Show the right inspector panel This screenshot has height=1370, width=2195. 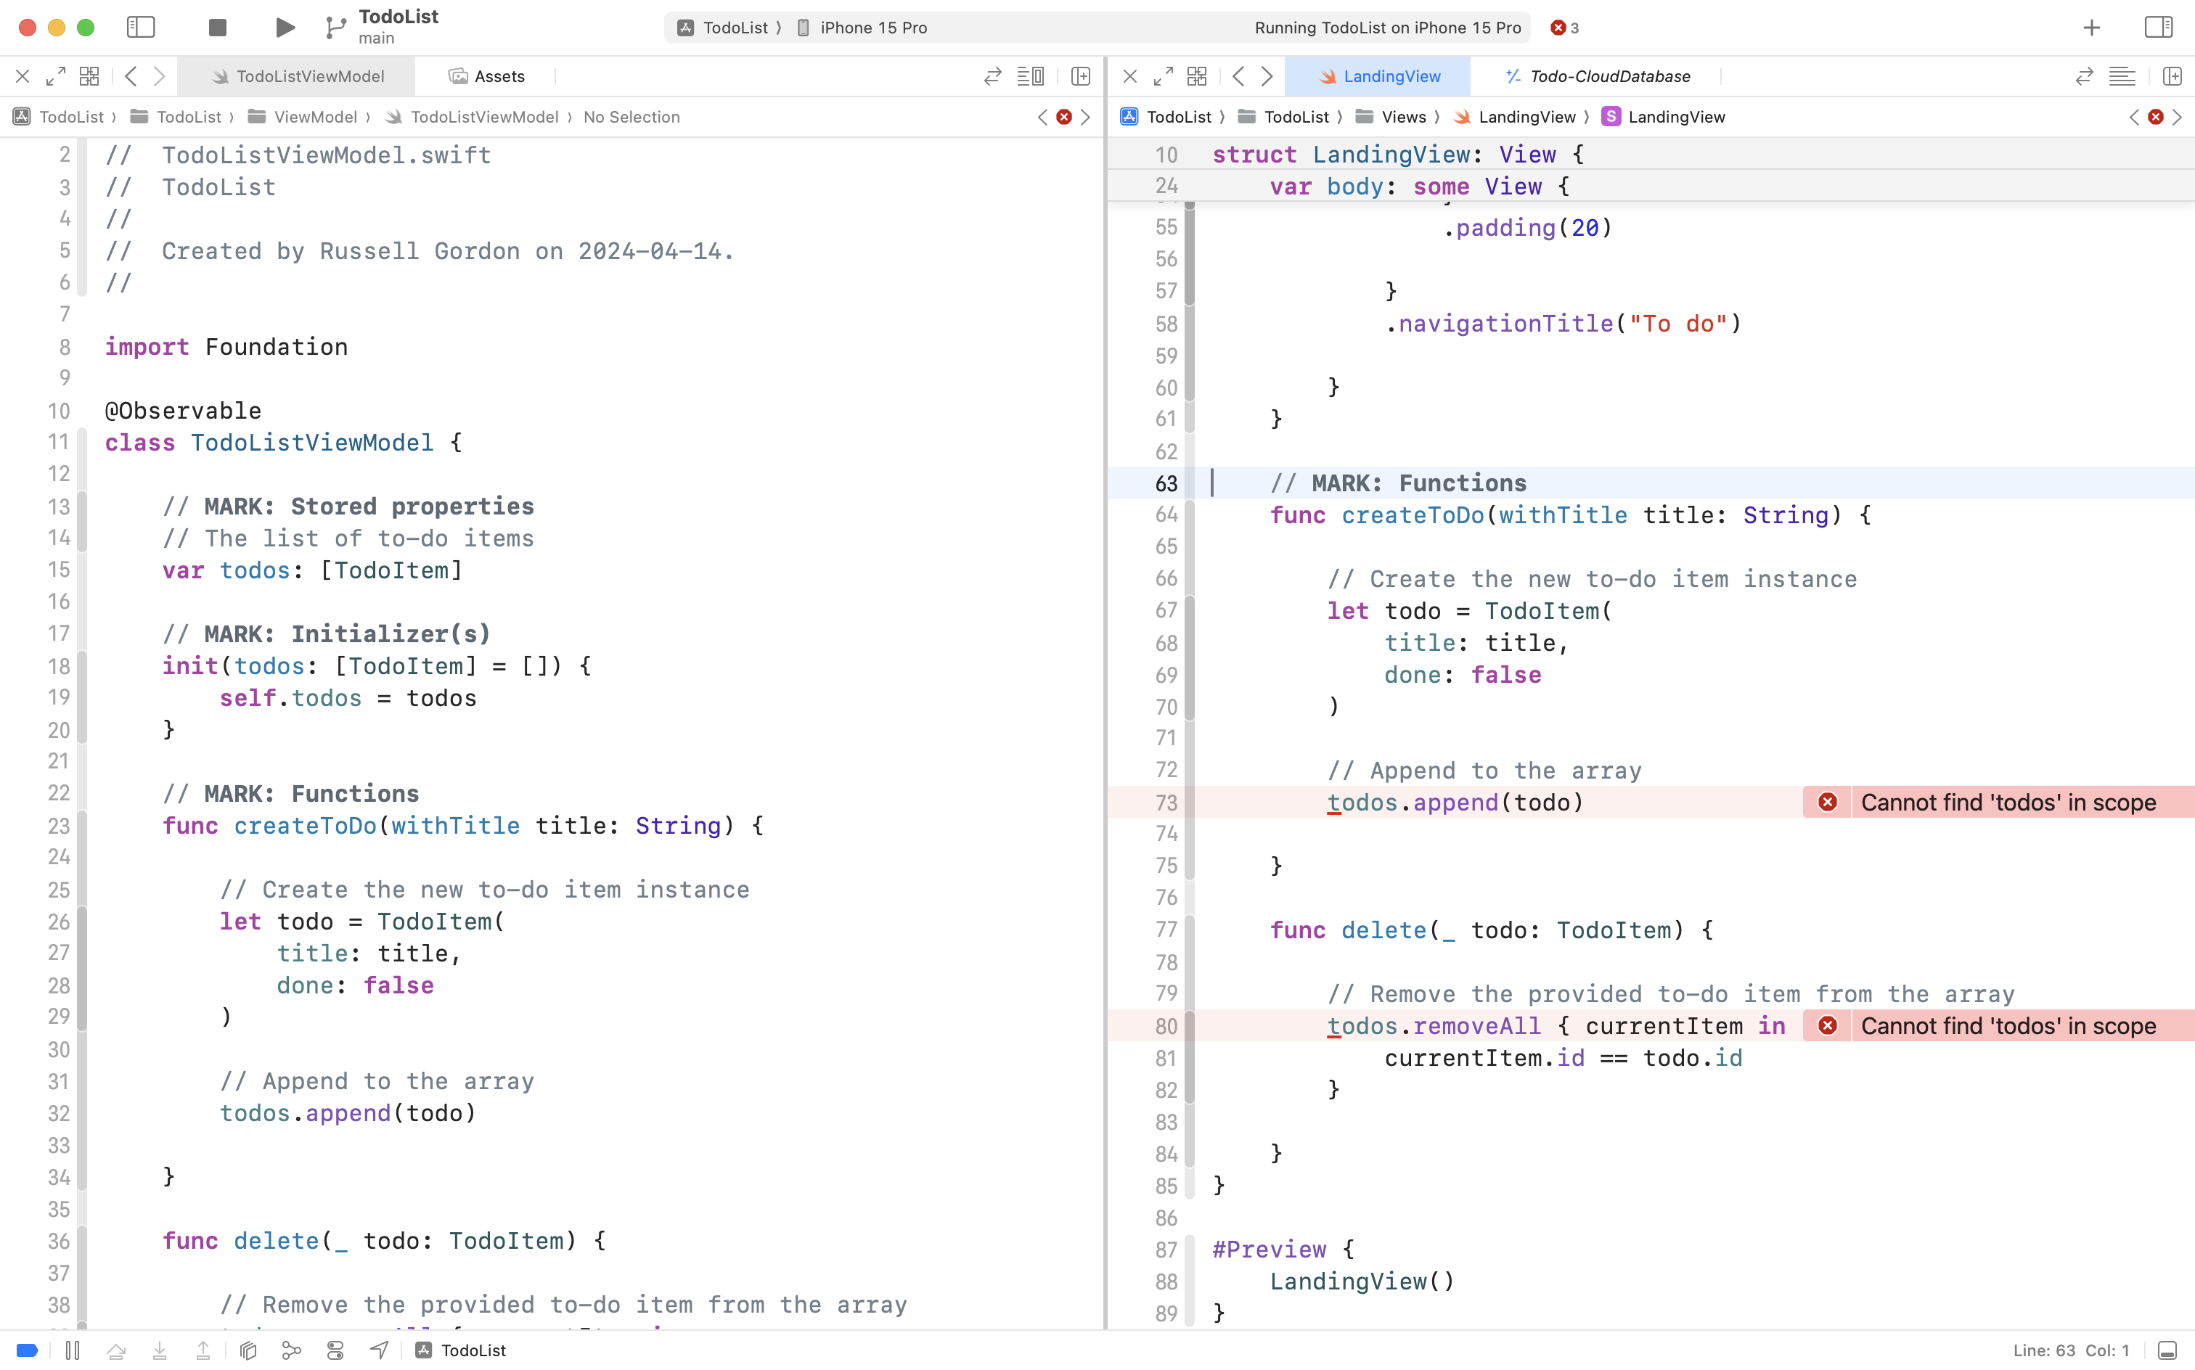click(x=2159, y=27)
